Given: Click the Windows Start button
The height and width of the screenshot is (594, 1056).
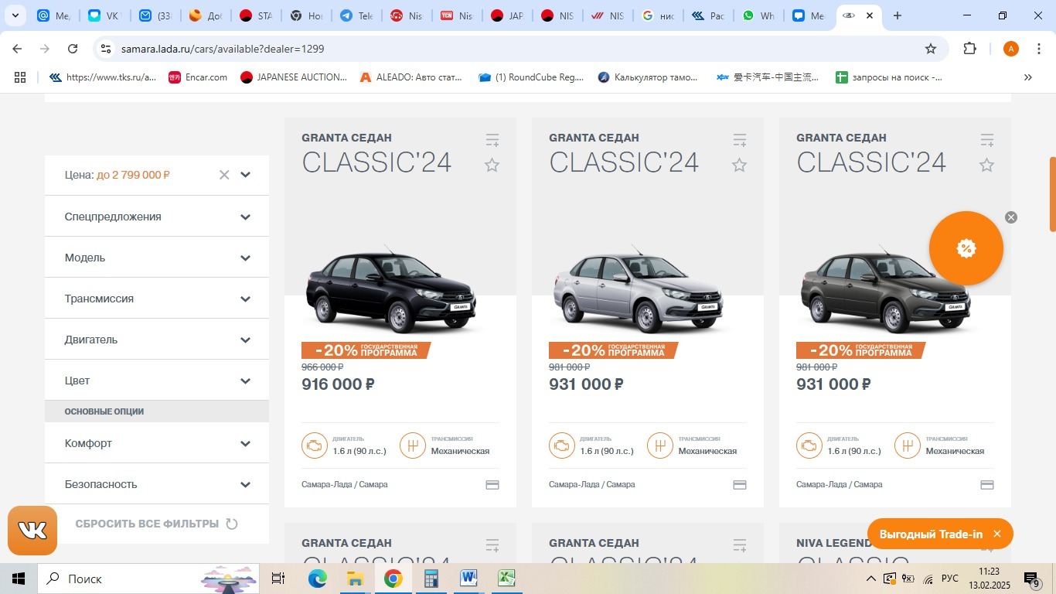Looking at the screenshot, I should (19, 579).
